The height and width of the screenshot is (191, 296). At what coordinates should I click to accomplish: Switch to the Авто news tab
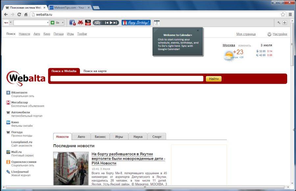coord(81,137)
